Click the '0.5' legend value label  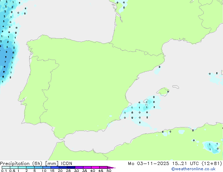pos(12,171)
